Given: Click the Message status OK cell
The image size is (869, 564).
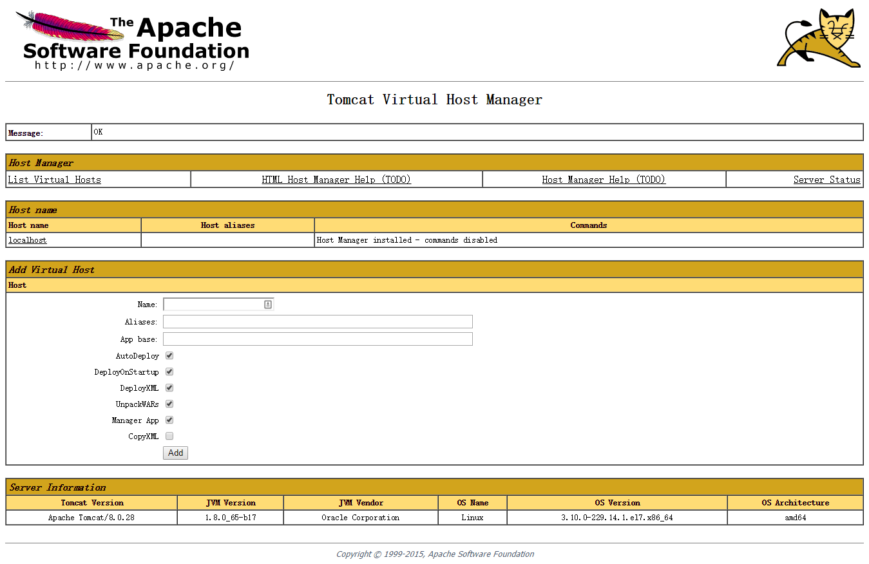Looking at the screenshot, I should click(477, 133).
